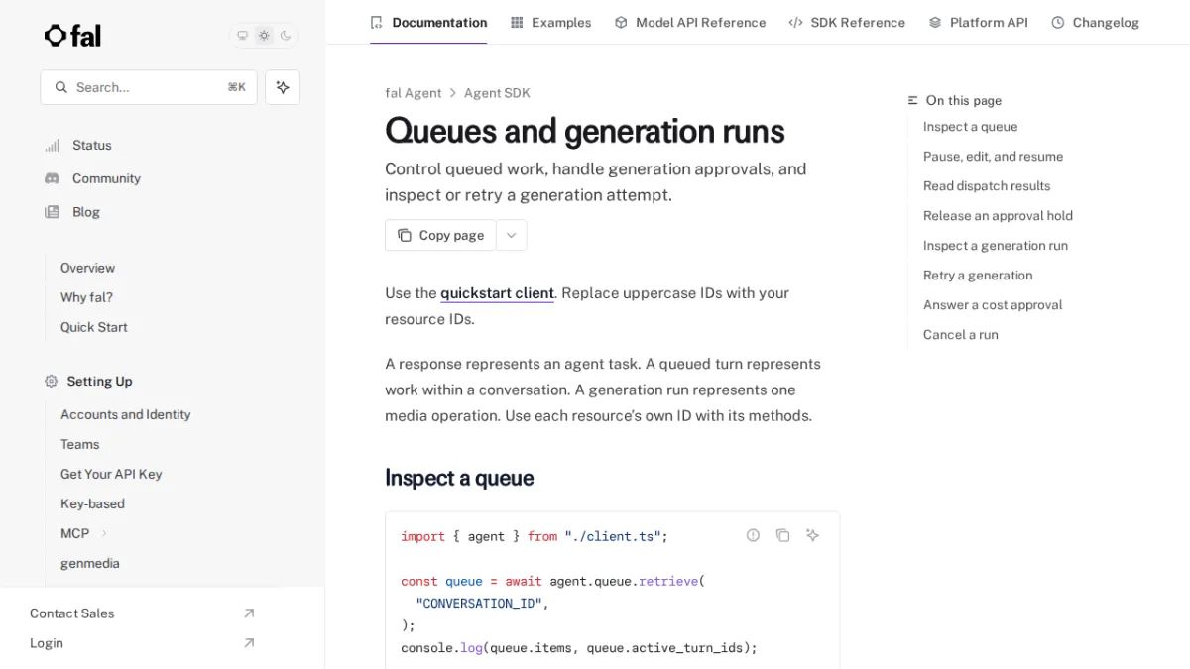Jump to Release an approval hold
The image size is (1190, 669).
(998, 216)
